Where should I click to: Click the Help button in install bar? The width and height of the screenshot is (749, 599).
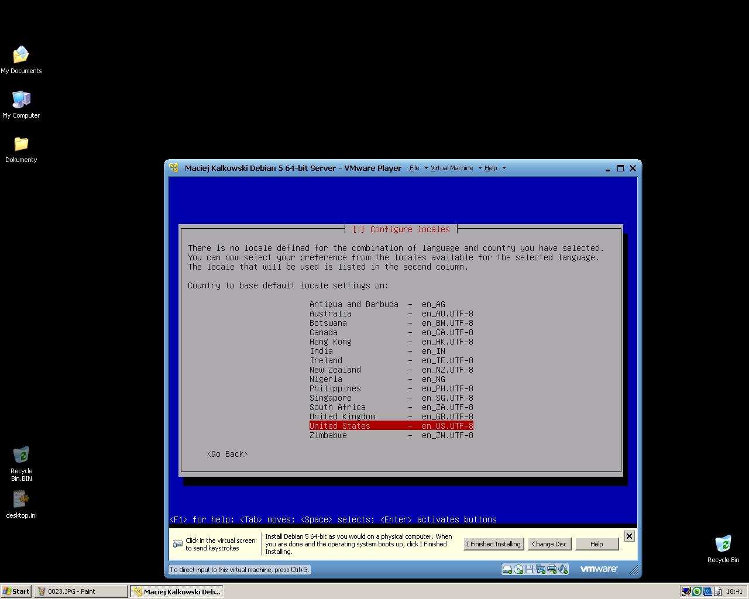596,544
